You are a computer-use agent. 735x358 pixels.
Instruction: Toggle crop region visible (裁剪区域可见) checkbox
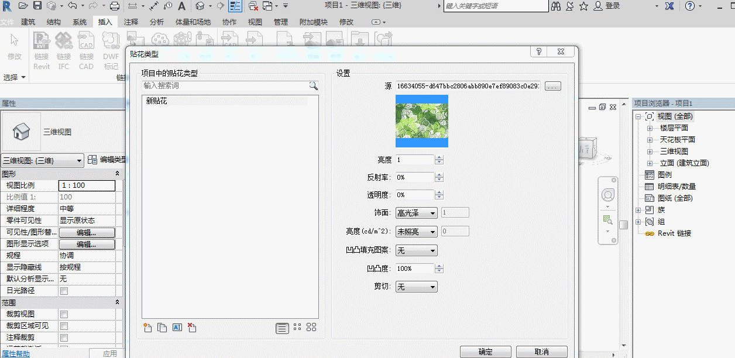coord(64,326)
